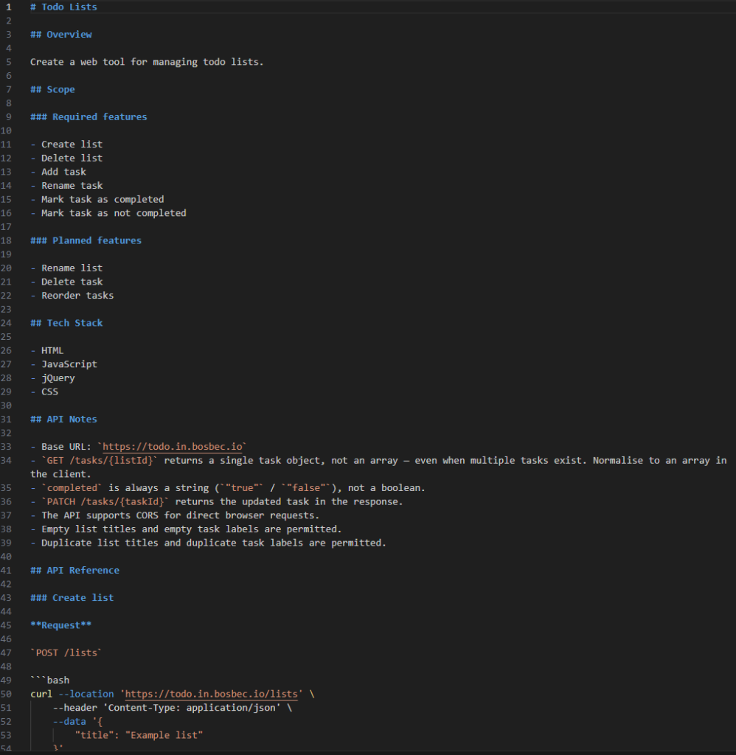Click line number 24 in the gutter

click(x=7, y=323)
